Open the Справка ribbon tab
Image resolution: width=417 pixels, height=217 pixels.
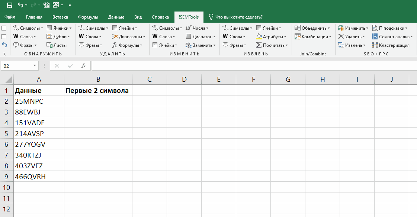tap(160, 17)
